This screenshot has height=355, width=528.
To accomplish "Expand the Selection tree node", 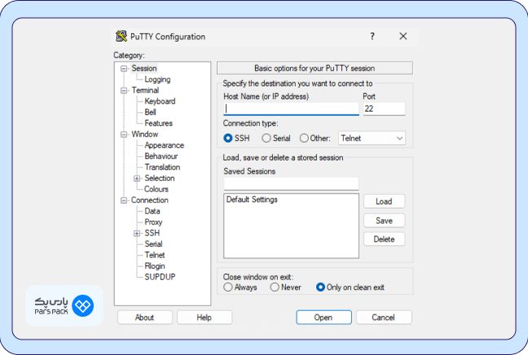I will coord(137,178).
